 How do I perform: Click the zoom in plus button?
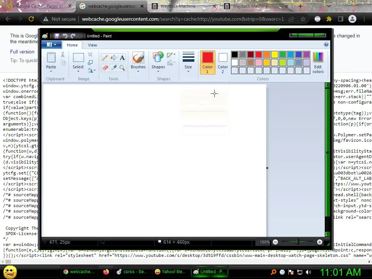320,242
